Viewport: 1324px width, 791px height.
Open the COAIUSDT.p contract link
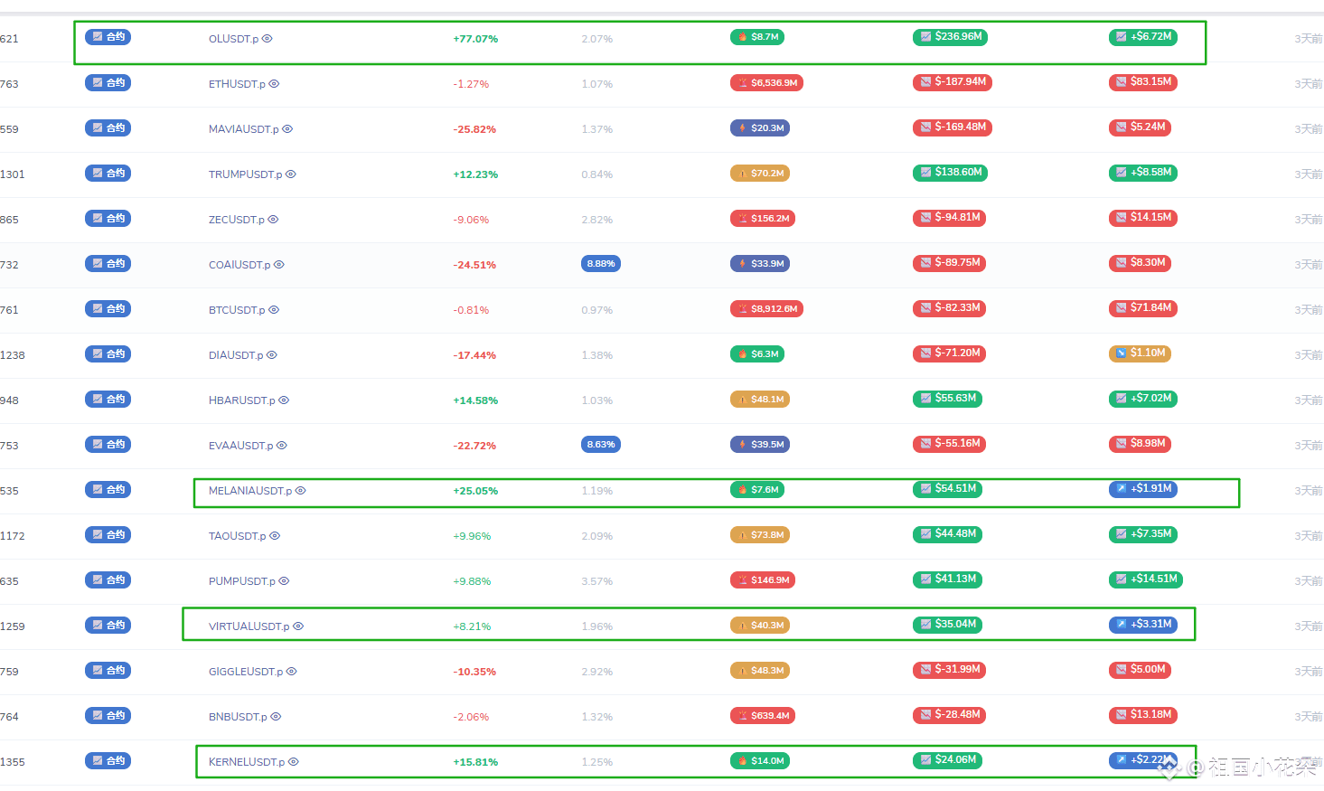tap(239, 265)
